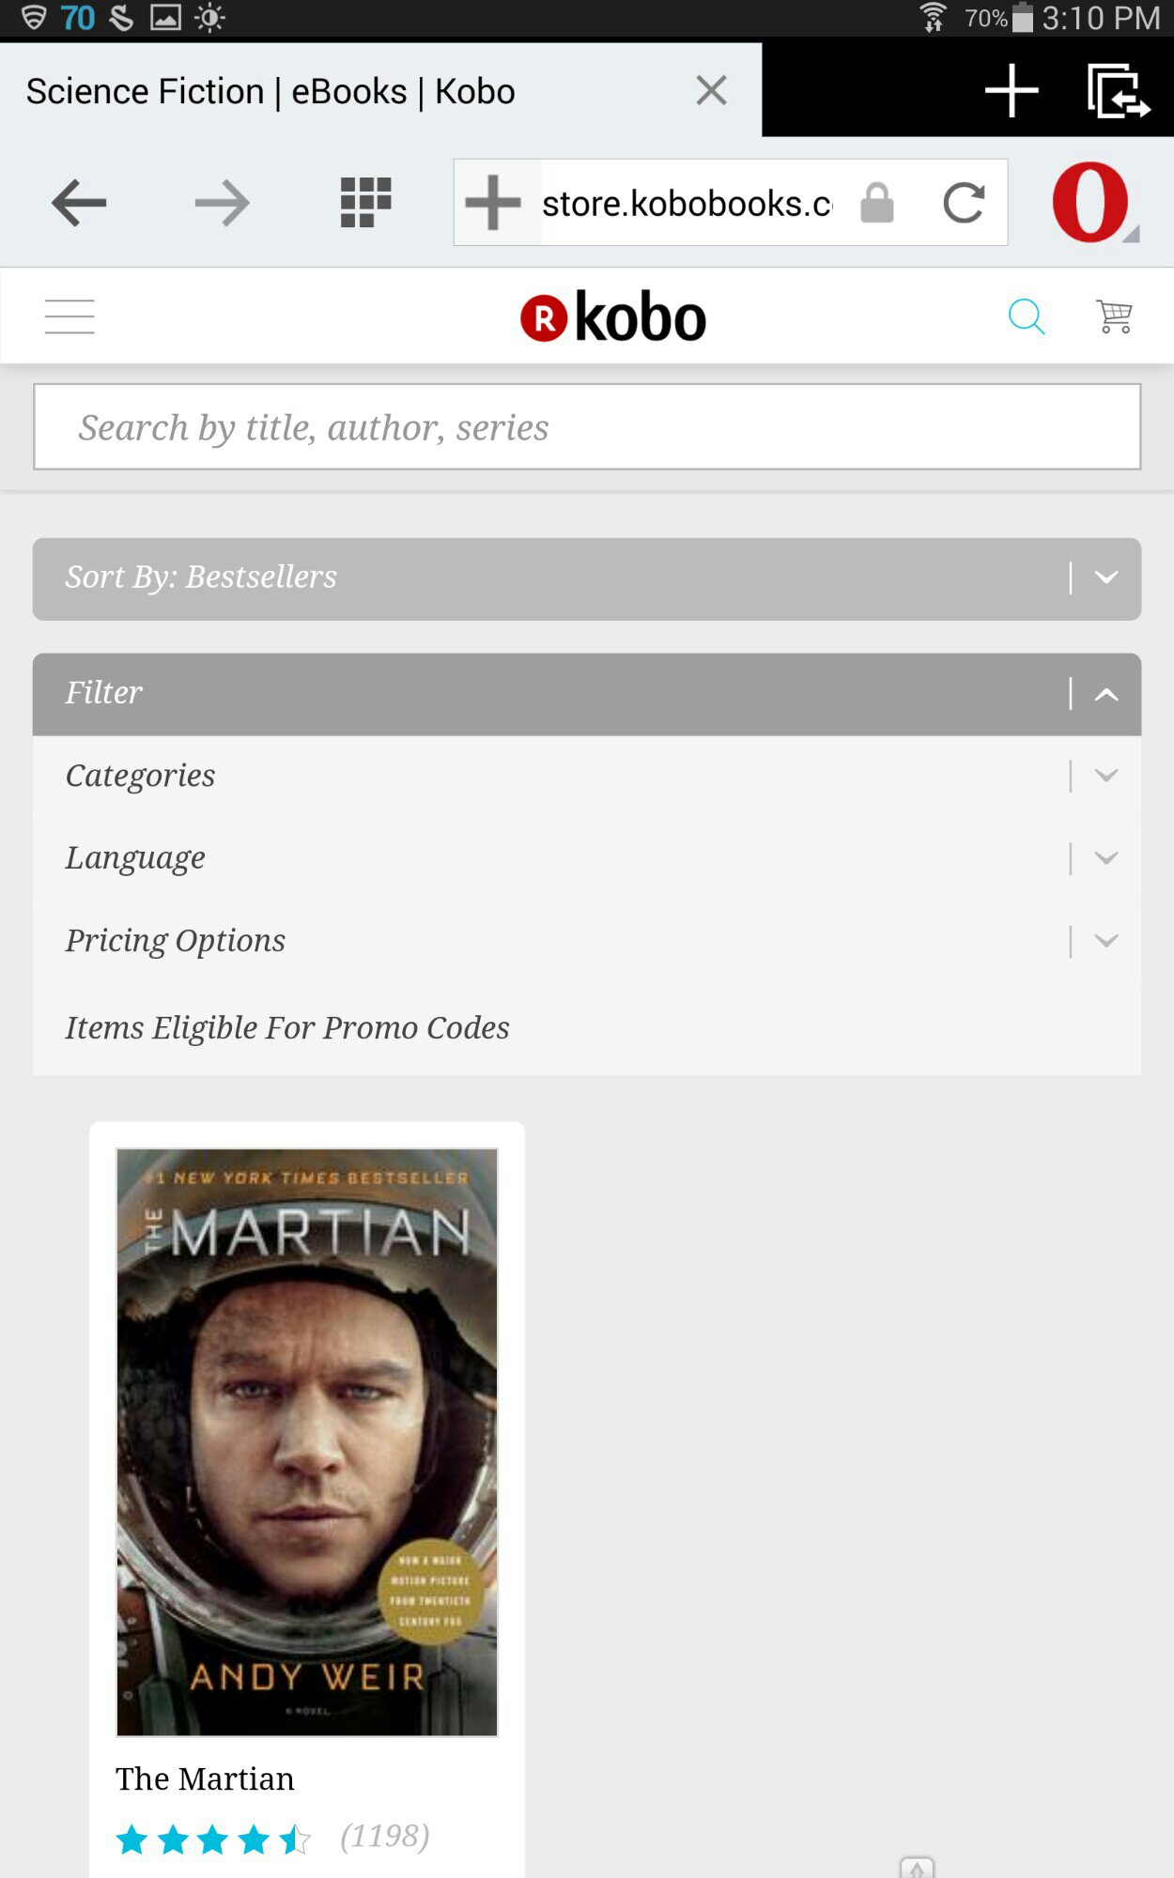
Task: Open The Martian book cover
Action: (307, 1441)
